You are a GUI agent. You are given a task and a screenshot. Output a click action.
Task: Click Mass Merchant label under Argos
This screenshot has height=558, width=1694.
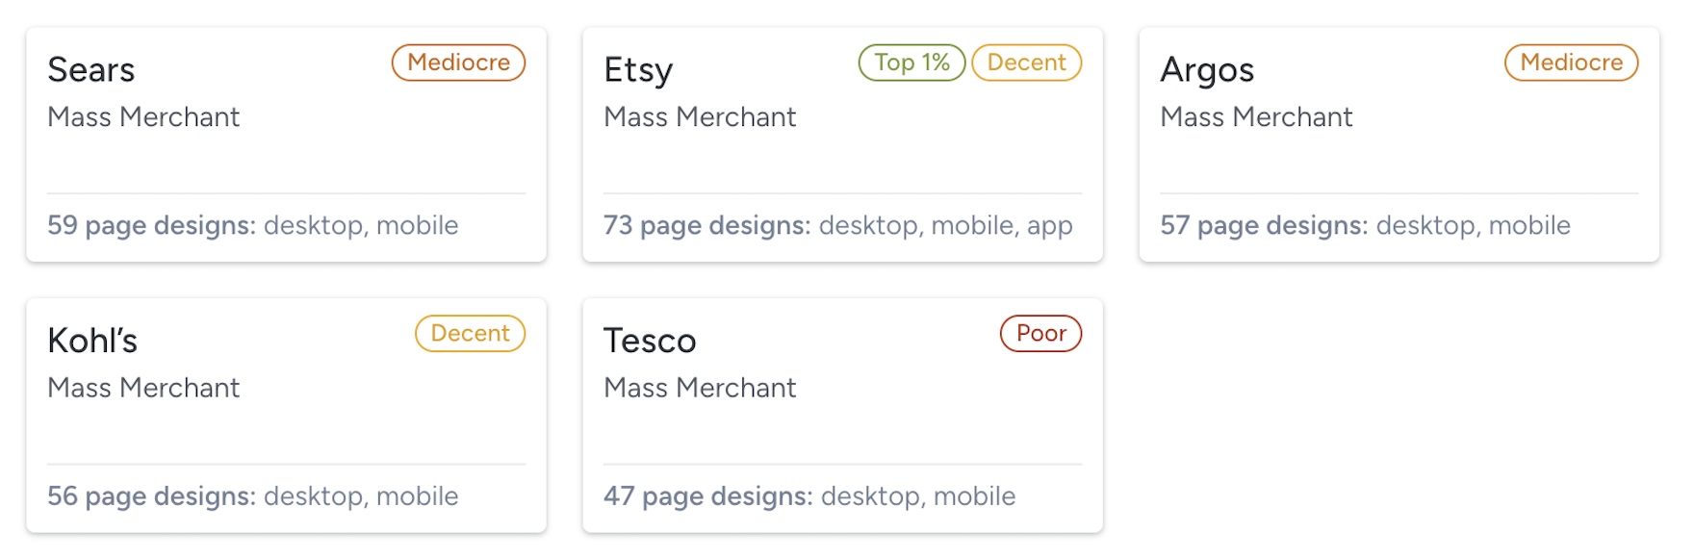[x=1256, y=117]
